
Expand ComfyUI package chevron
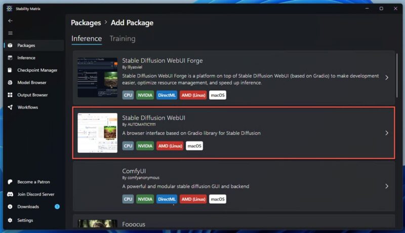coord(387,187)
